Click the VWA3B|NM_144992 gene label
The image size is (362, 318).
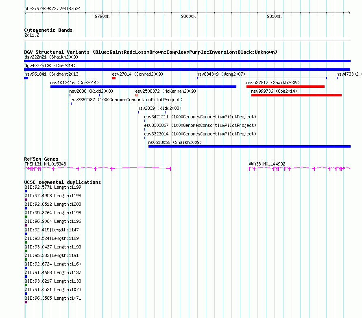(x=267, y=164)
